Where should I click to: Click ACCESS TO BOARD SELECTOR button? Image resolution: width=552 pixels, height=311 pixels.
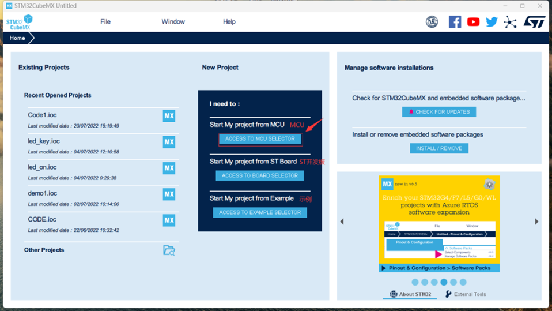point(260,175)
